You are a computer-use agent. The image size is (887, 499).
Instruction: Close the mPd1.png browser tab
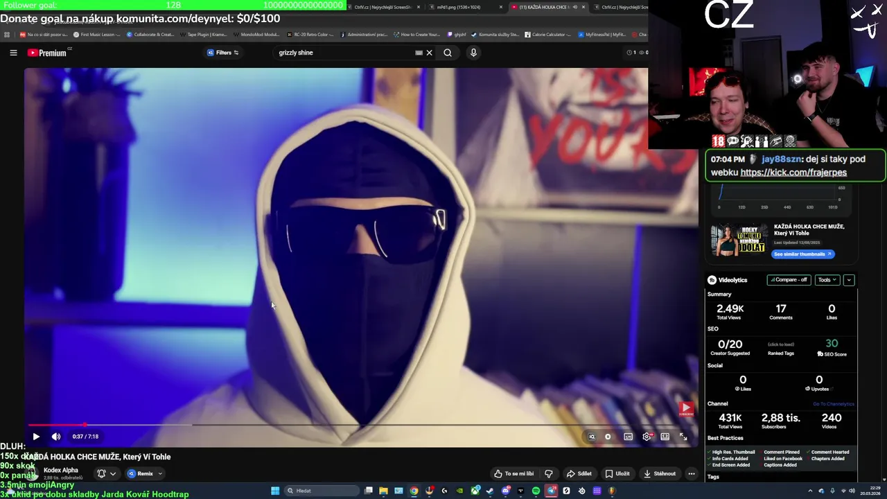(500, 7)
